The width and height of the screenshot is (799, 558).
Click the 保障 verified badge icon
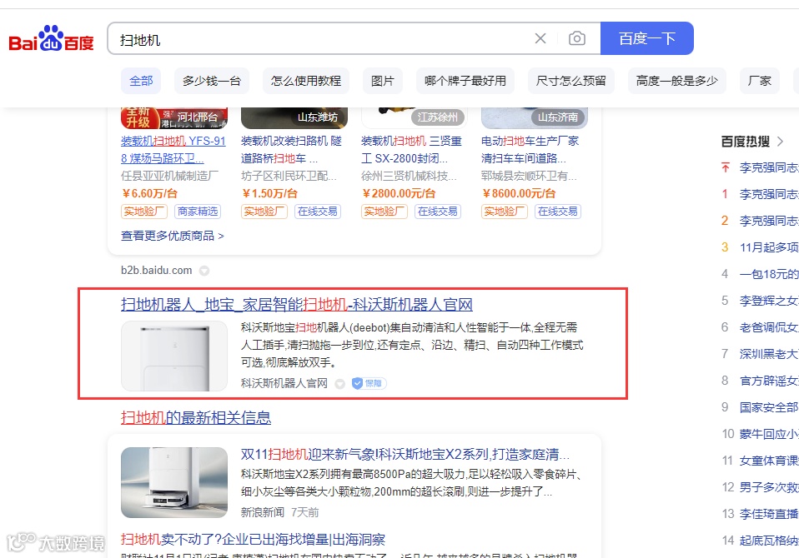369,383
